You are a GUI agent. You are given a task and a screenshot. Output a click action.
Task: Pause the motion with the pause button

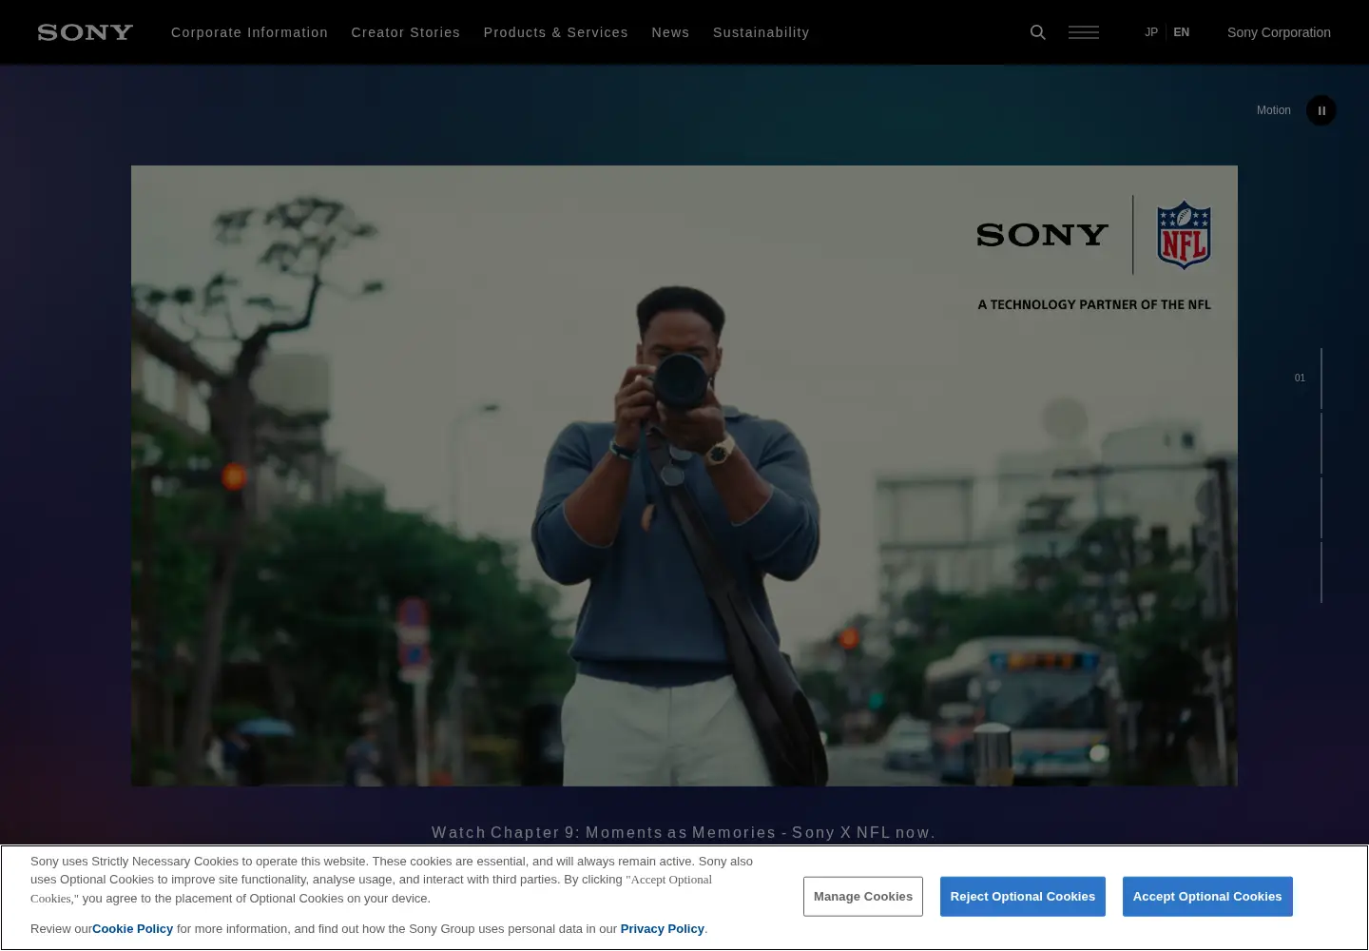pyautogui.click(x=1321, y=110)
